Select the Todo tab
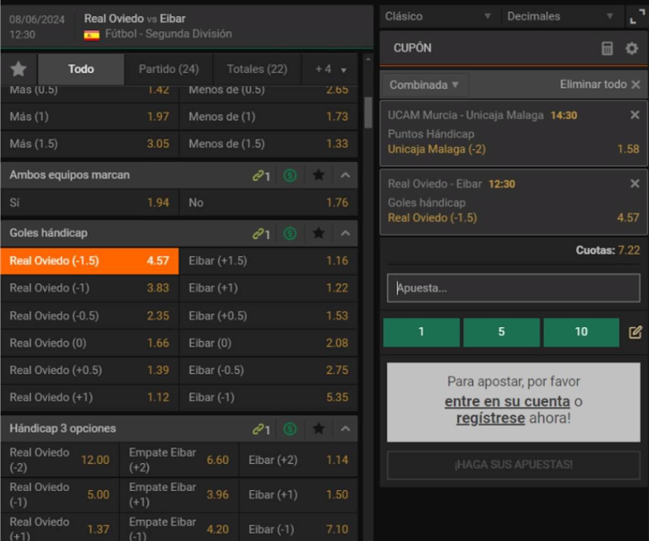 [x=81, y=69]
